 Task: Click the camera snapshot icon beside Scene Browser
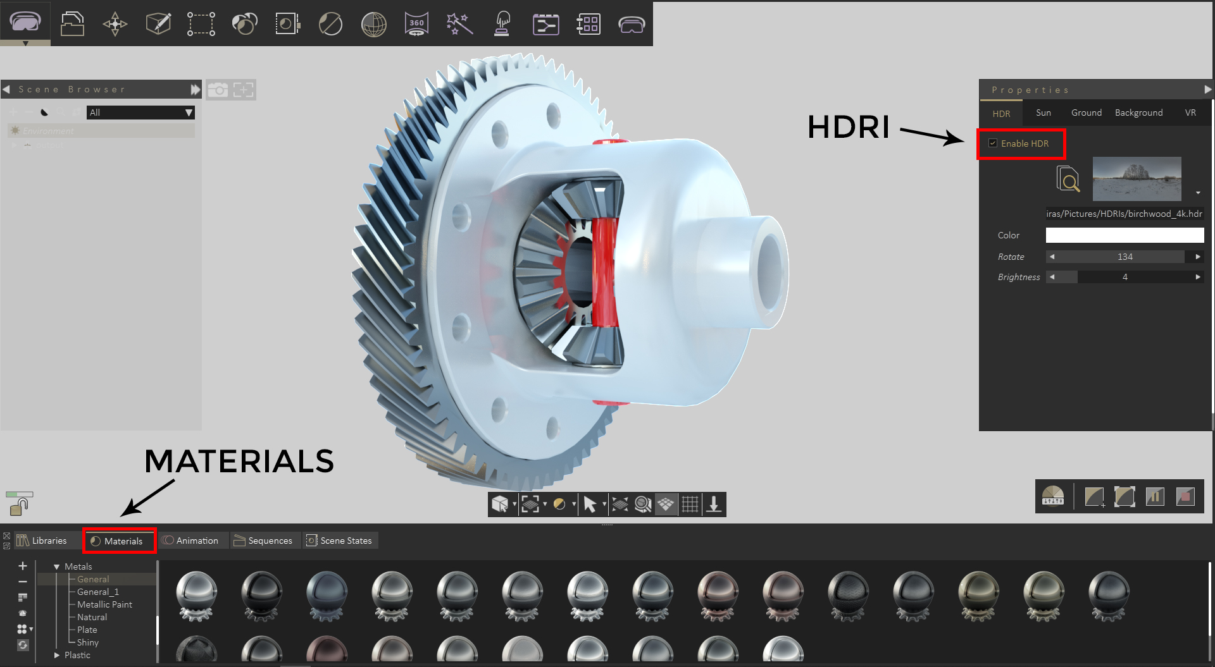pos(218,90)
